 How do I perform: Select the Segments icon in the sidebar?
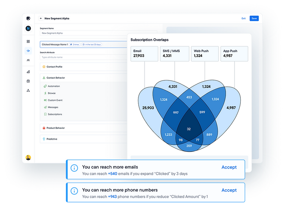coord(29,51)
